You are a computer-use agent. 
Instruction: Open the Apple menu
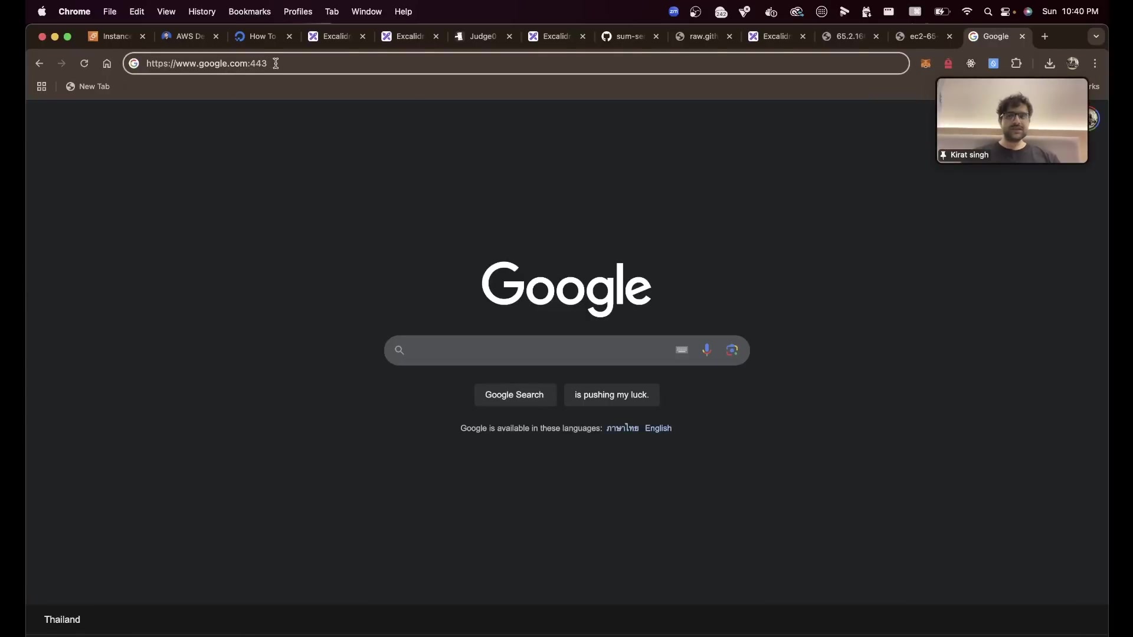click(42, 12)
